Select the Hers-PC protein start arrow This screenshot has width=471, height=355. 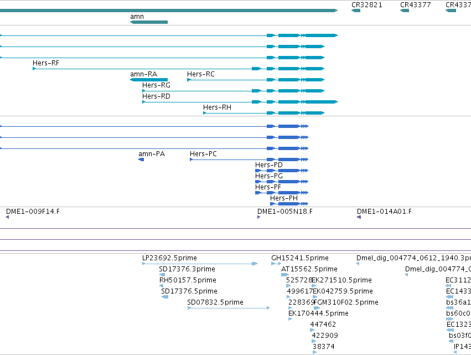[x=191, y=160]
